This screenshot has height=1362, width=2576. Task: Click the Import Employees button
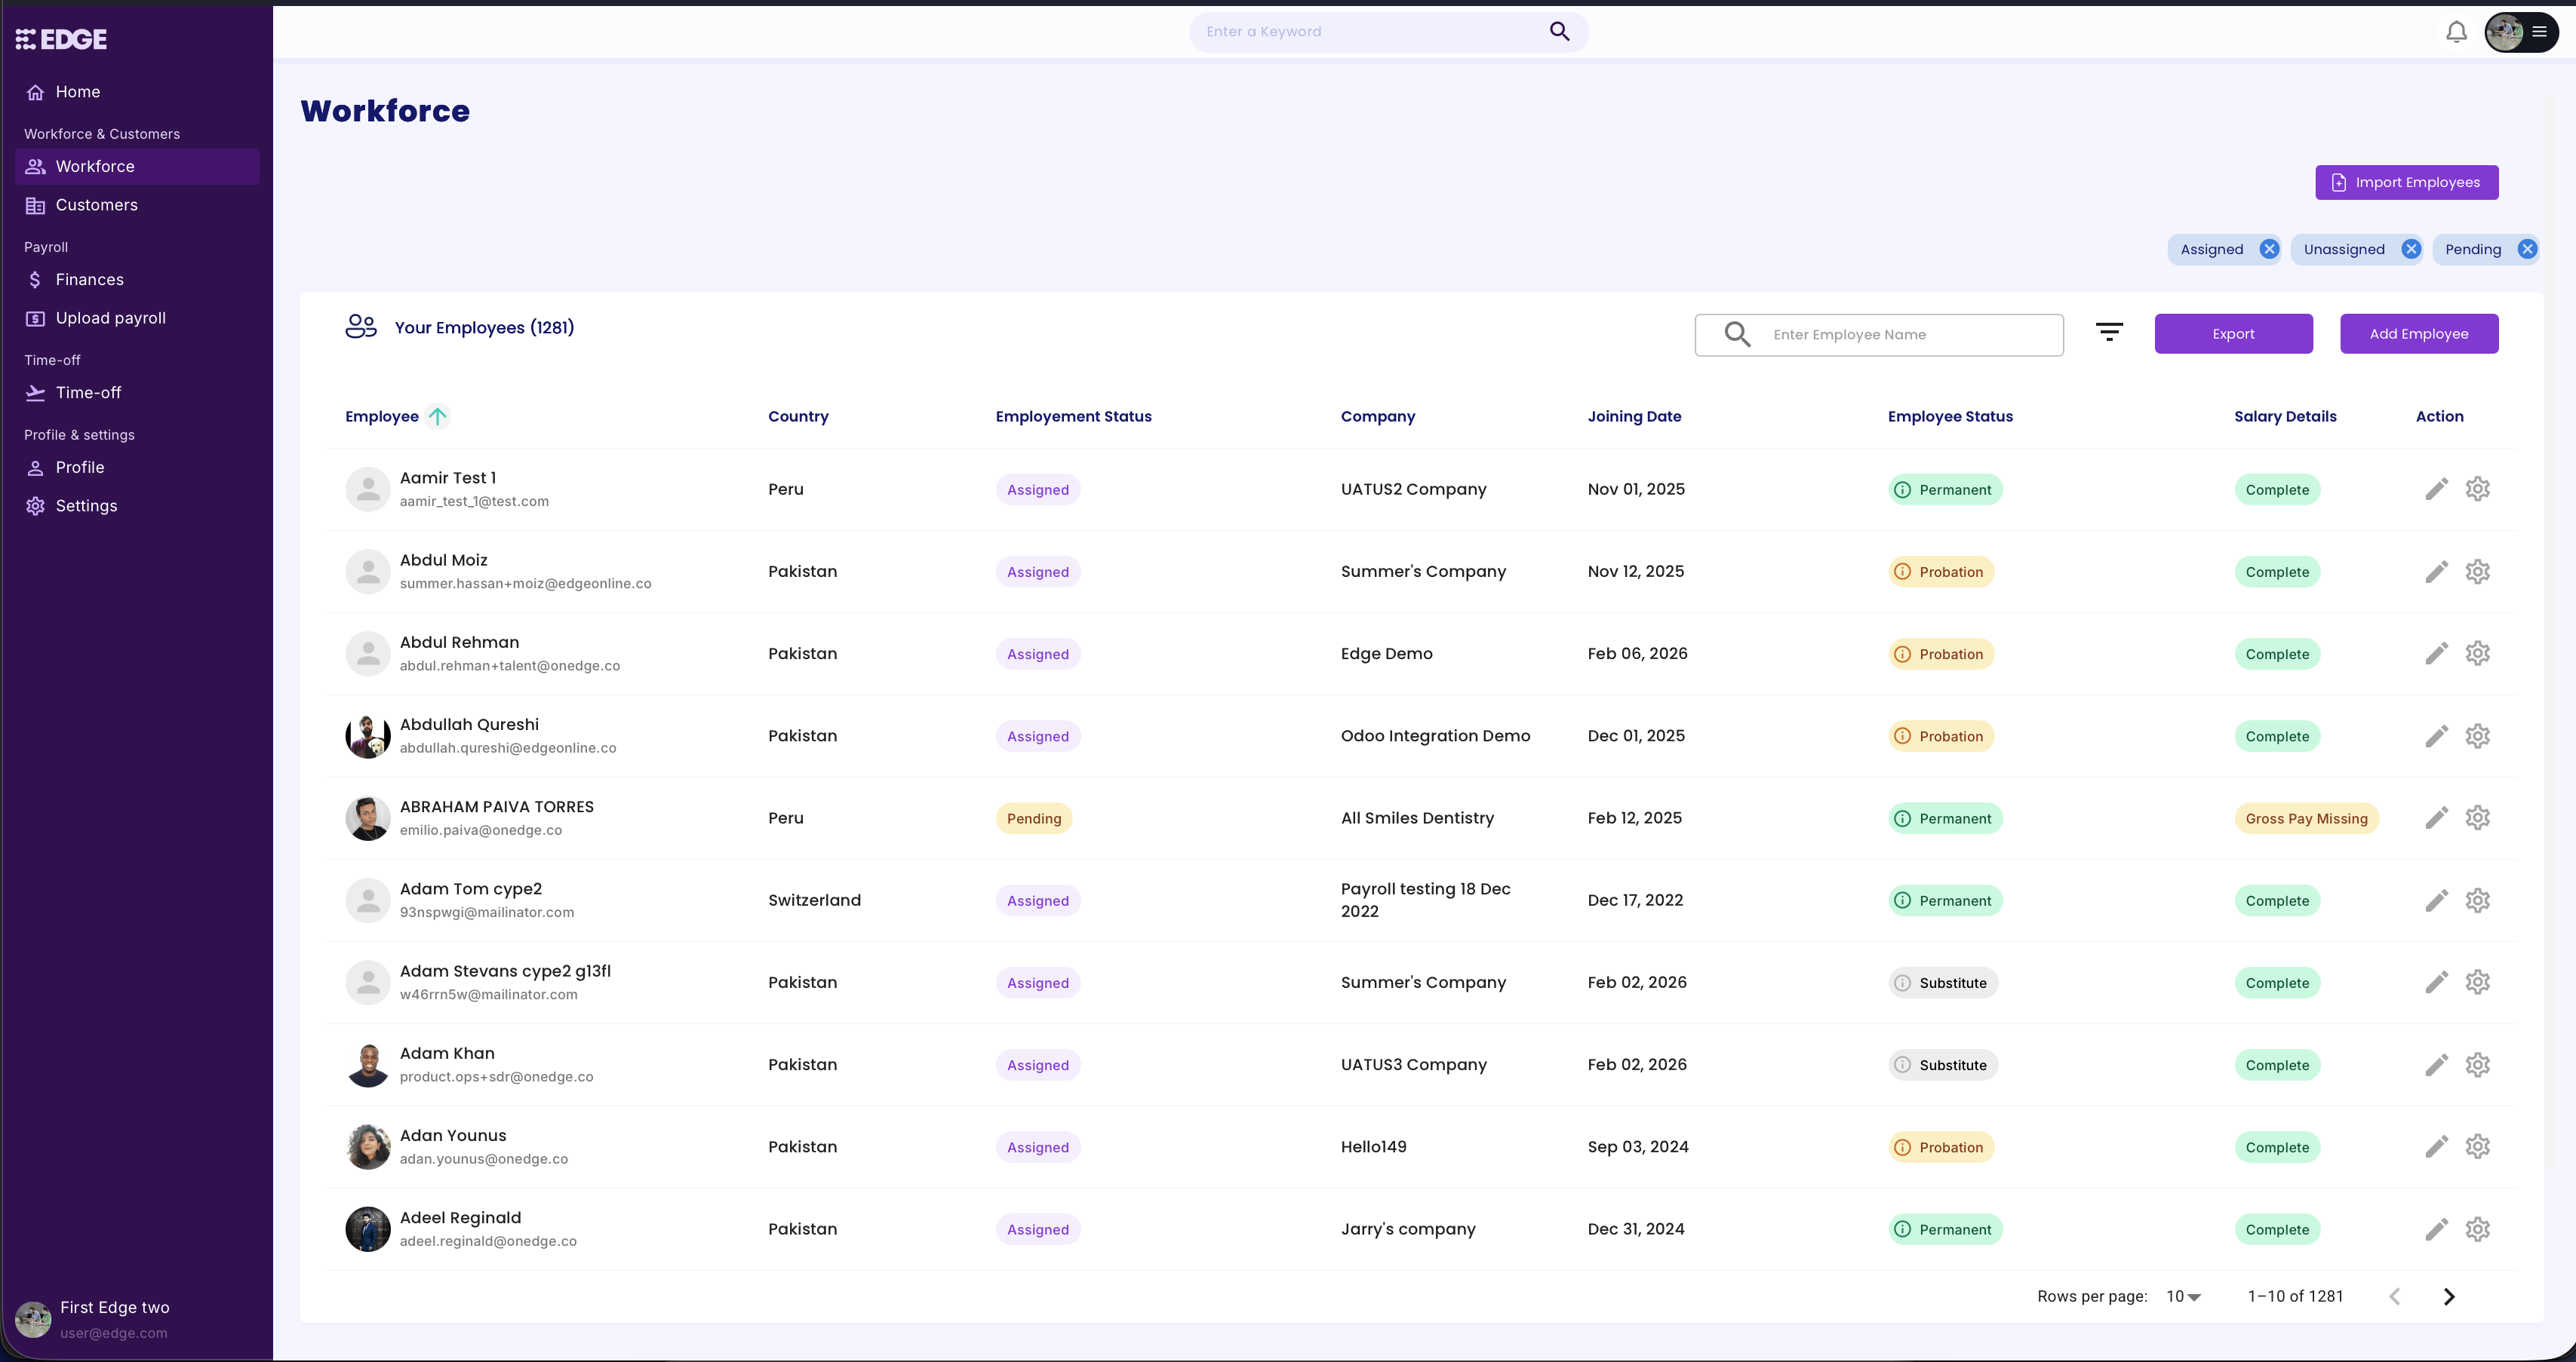coord(2406,183)
